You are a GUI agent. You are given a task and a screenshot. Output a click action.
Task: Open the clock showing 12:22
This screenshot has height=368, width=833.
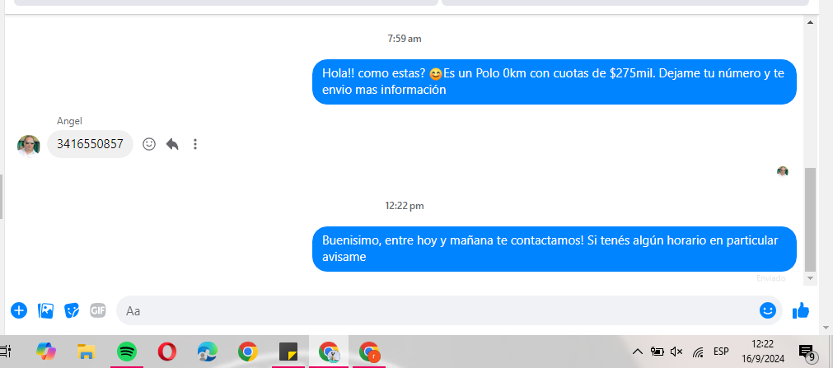(x=763, y=351)
